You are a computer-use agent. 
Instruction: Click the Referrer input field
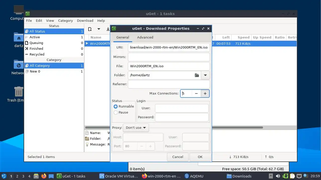click(169, 84)
